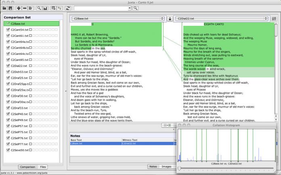
Task: Open a comparison set with the folder icon
Action: (4, 8)
